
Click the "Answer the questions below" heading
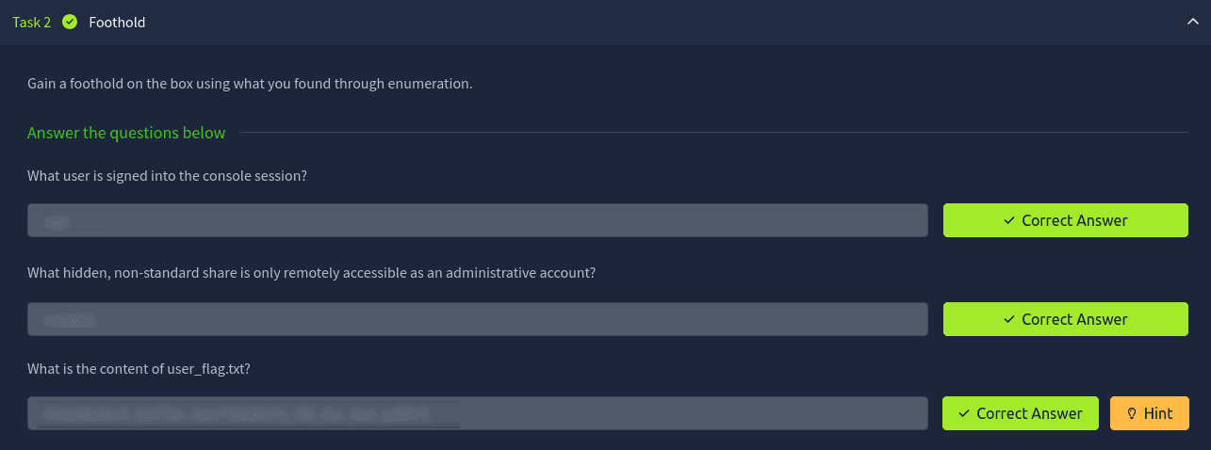(x=126, y=133)
